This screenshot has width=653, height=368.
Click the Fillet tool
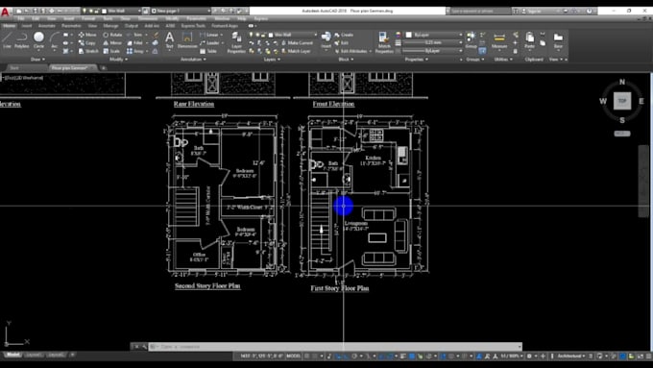(135, 43)
